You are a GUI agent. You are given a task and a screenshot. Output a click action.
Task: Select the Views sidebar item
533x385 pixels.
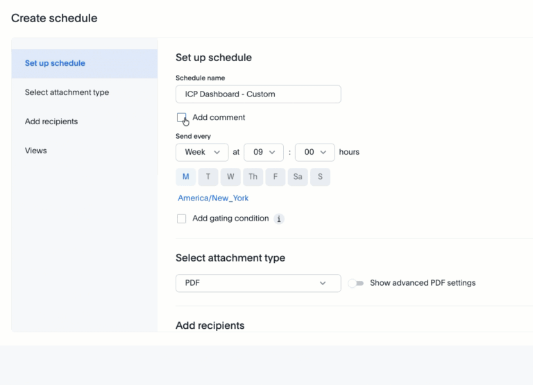[x=35, y=151]
